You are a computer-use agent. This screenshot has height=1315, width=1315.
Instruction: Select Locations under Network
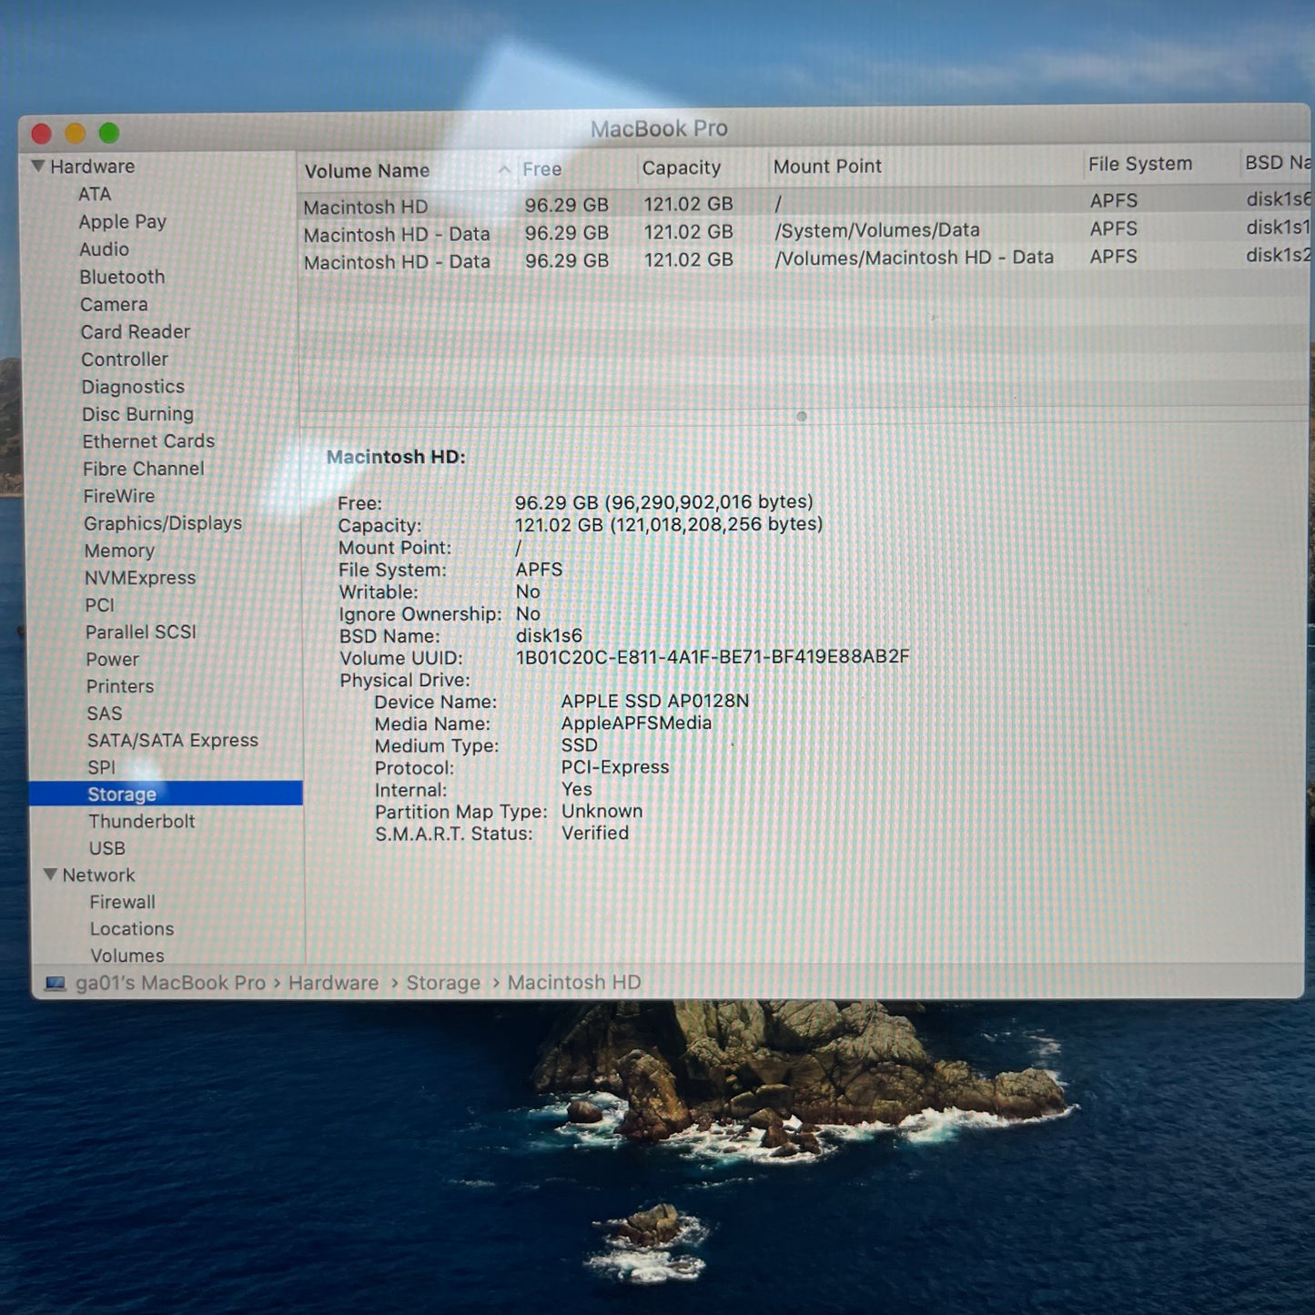pos(131,929)
